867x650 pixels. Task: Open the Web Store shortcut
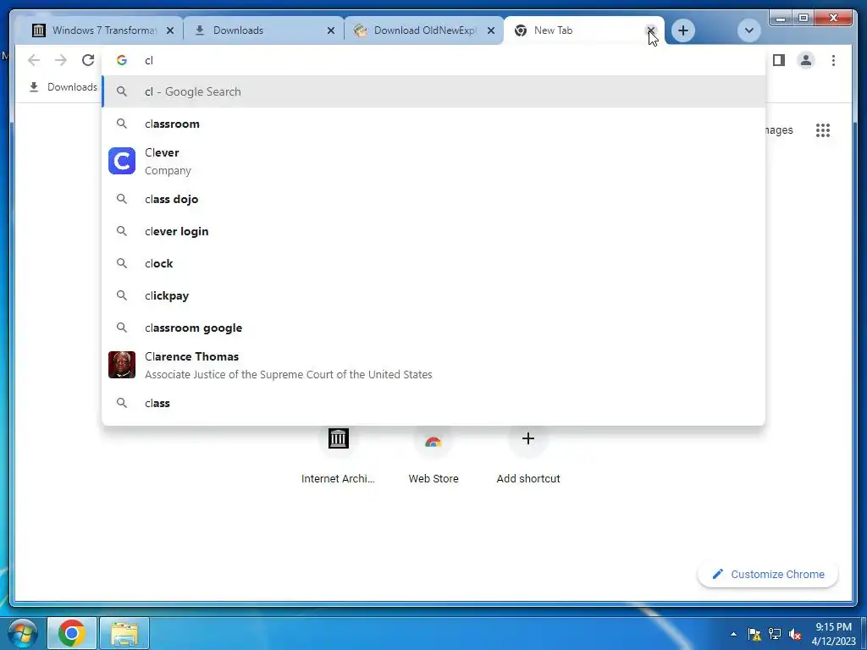click(433, 456)
